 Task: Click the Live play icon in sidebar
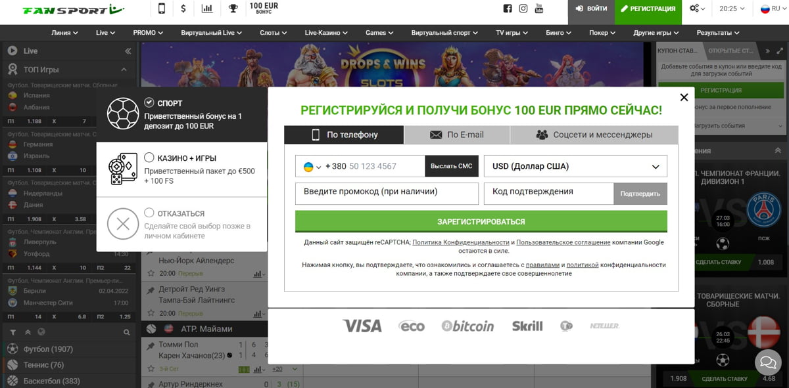click(x=12, y=51)
